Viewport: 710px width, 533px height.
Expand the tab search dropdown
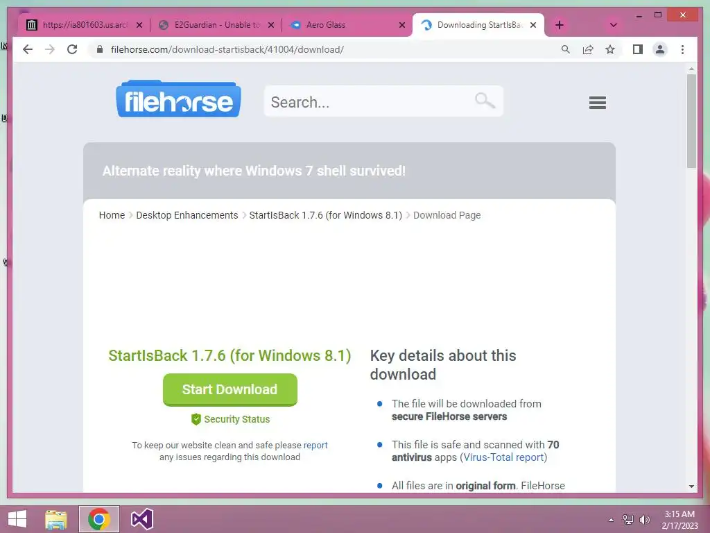click(x=614, y=25)
